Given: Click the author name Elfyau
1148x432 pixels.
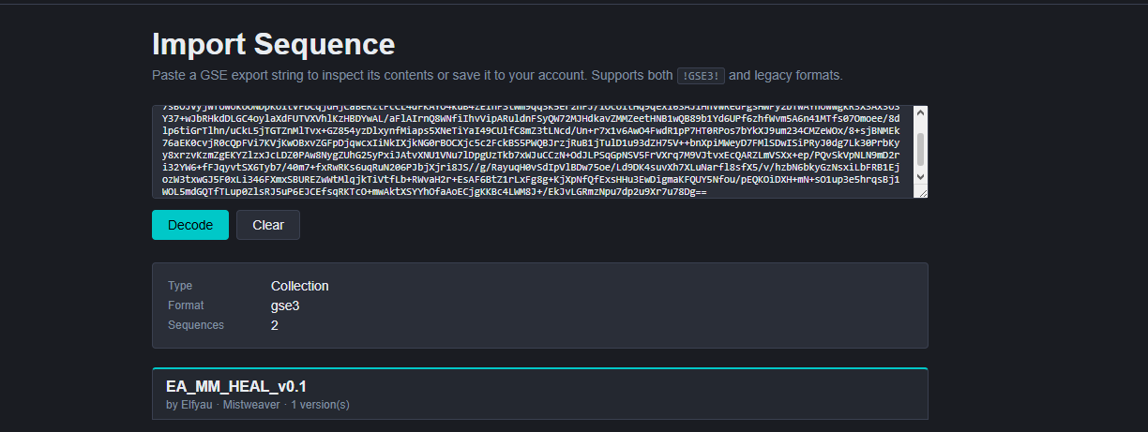Looking at the screenshot, I should [199, 405].
